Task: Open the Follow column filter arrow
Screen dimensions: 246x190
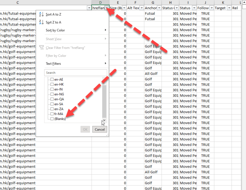Action: tap(212, 8)
